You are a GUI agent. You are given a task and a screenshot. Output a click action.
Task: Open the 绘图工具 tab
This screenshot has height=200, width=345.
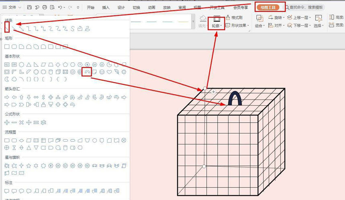[268, 7]
